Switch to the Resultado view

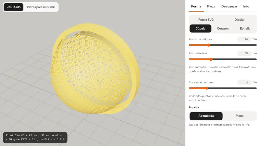[x=13, y=7]
